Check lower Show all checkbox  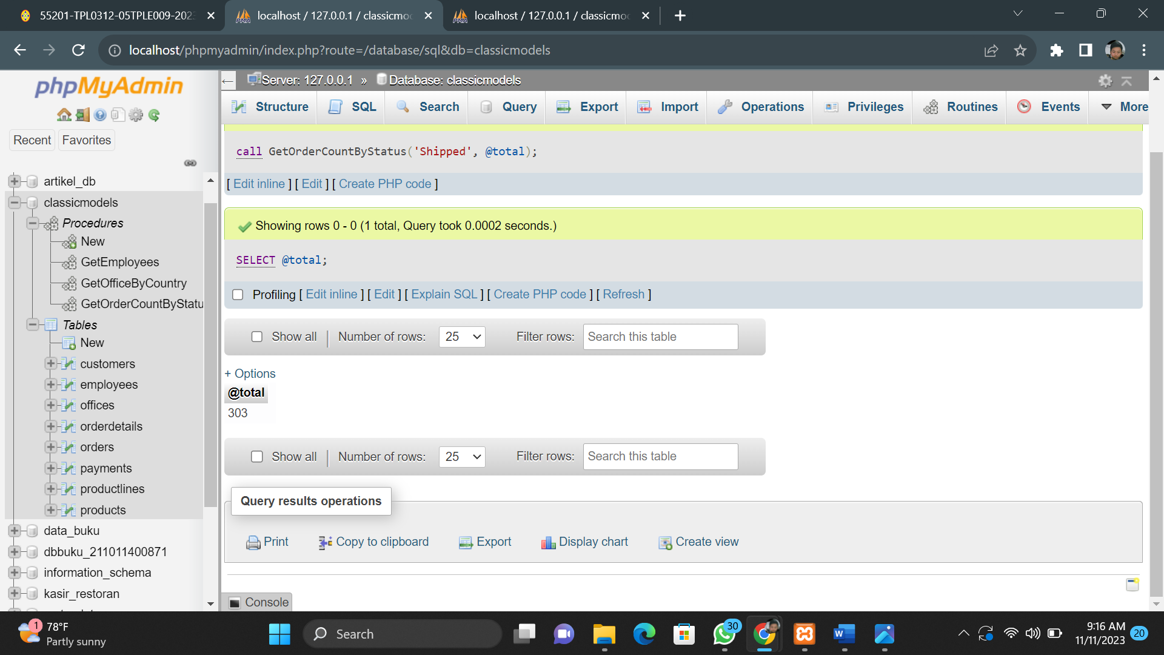pos(257,457)
